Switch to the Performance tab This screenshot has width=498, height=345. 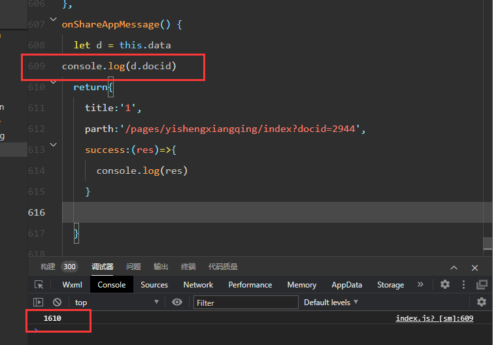pyautogui.click(x=250, y=285)
